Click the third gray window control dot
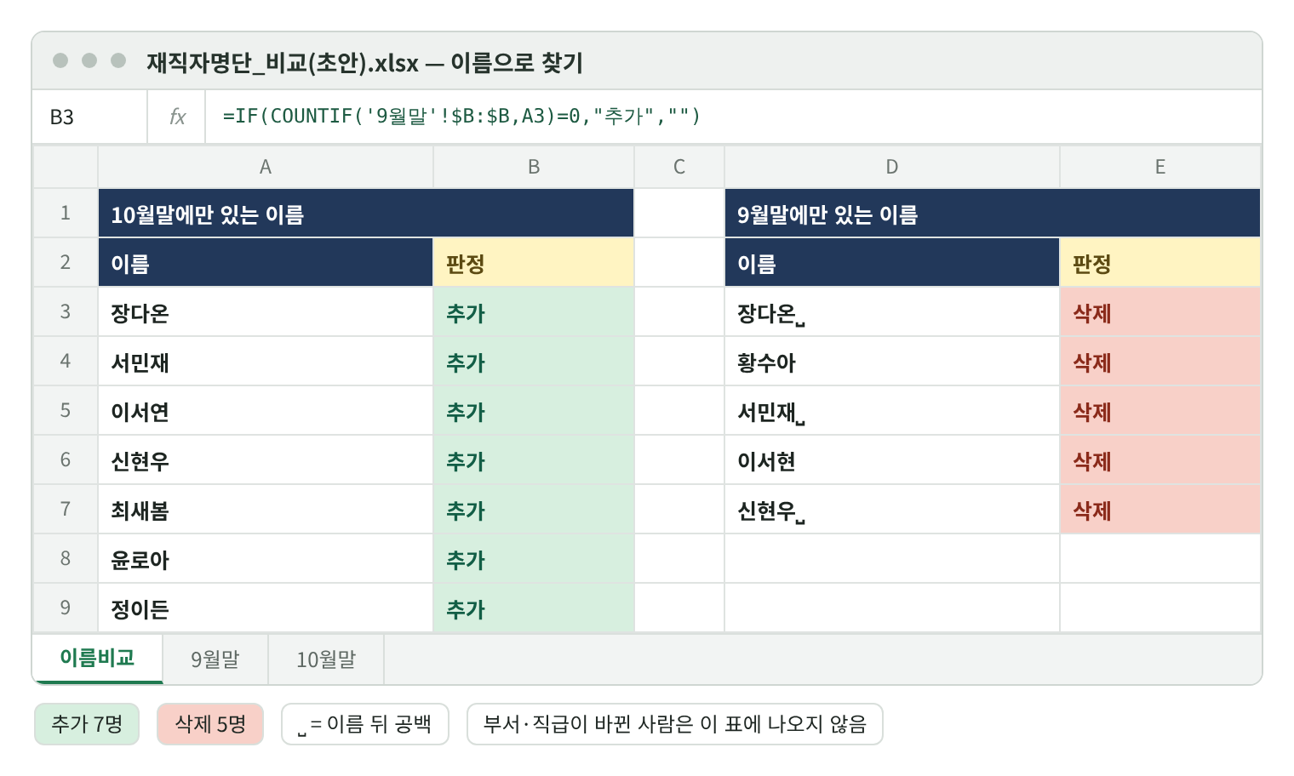This screenshot has height=776, width=1294. [x=118, y=60]
